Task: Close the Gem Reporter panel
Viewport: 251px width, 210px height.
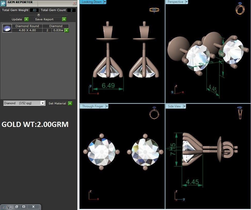Action: 75,3
